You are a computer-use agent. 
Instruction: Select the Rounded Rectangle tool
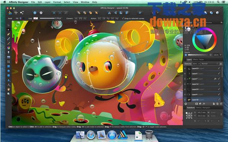coord(8,76)
